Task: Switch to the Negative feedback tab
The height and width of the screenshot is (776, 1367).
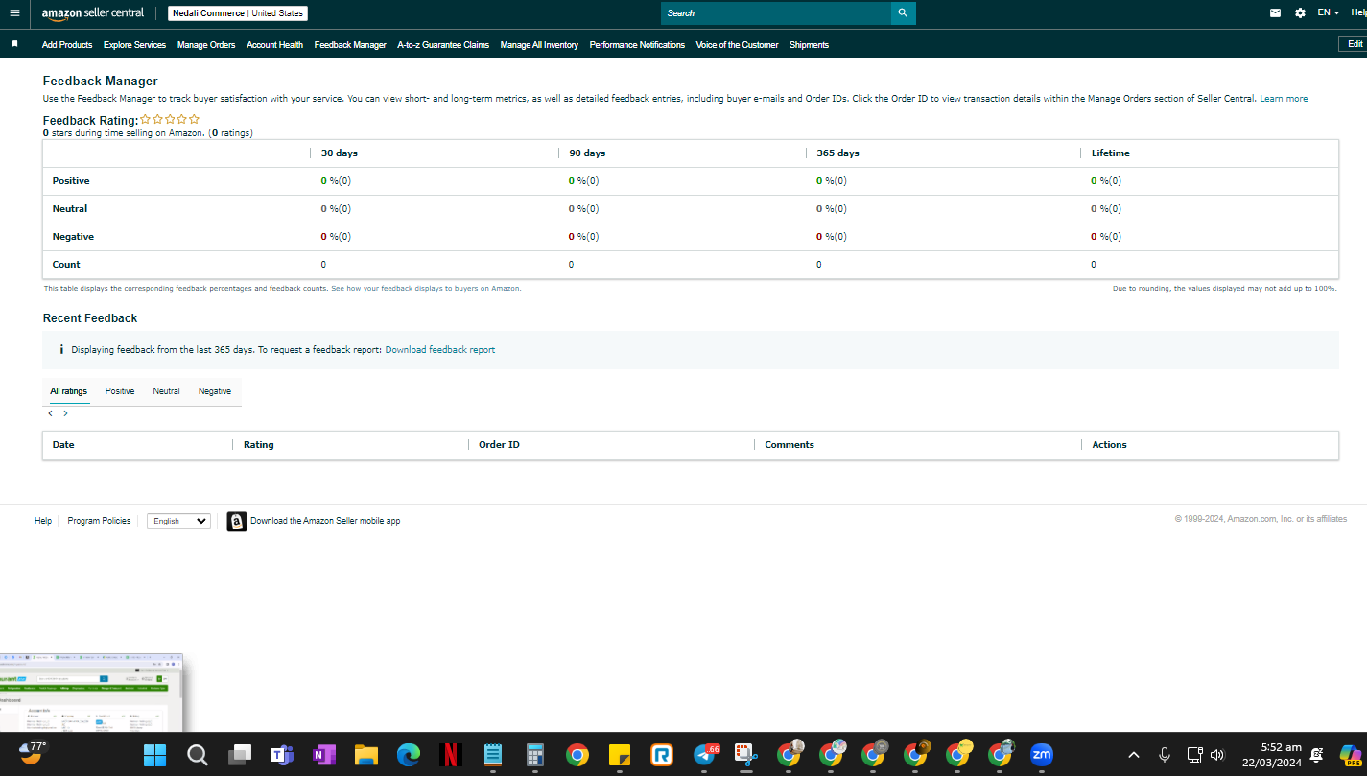Action: click(215, 391)
